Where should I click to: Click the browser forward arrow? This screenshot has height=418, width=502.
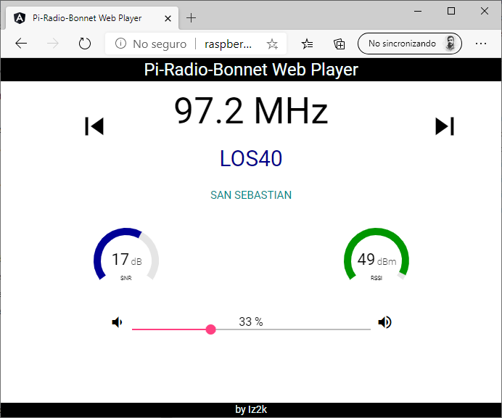click(53, 44)
